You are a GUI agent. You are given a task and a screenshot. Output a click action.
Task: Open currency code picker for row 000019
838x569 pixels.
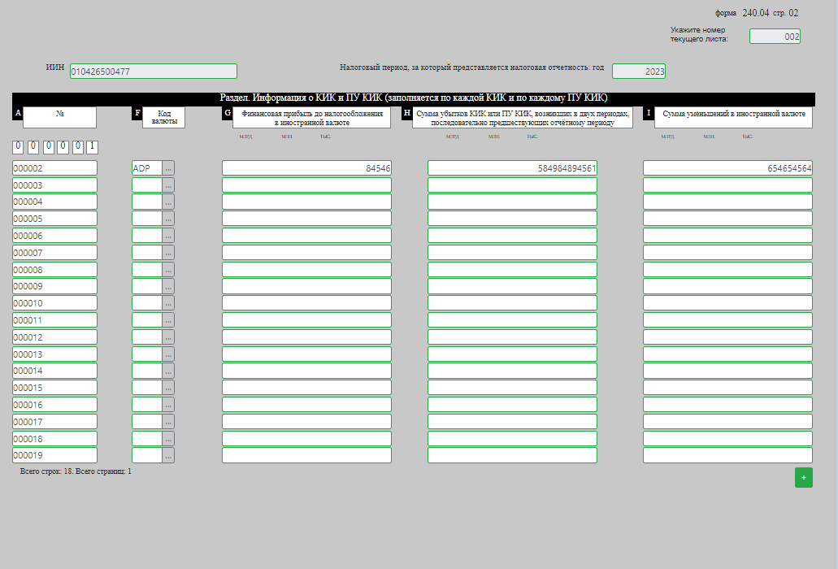click(x=167, y=456)
